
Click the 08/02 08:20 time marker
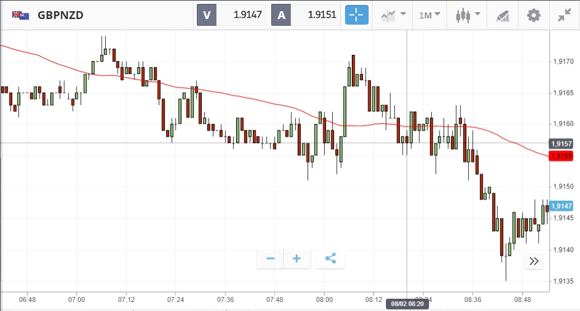click(x=407, y=304)
